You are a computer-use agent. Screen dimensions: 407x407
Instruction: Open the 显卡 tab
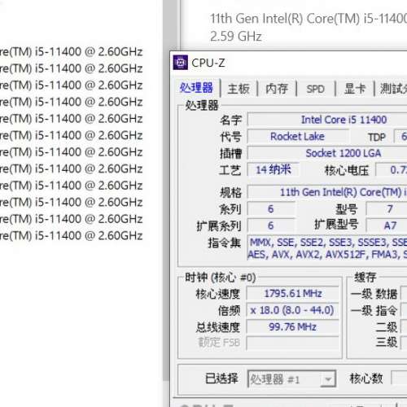point(355,89)
